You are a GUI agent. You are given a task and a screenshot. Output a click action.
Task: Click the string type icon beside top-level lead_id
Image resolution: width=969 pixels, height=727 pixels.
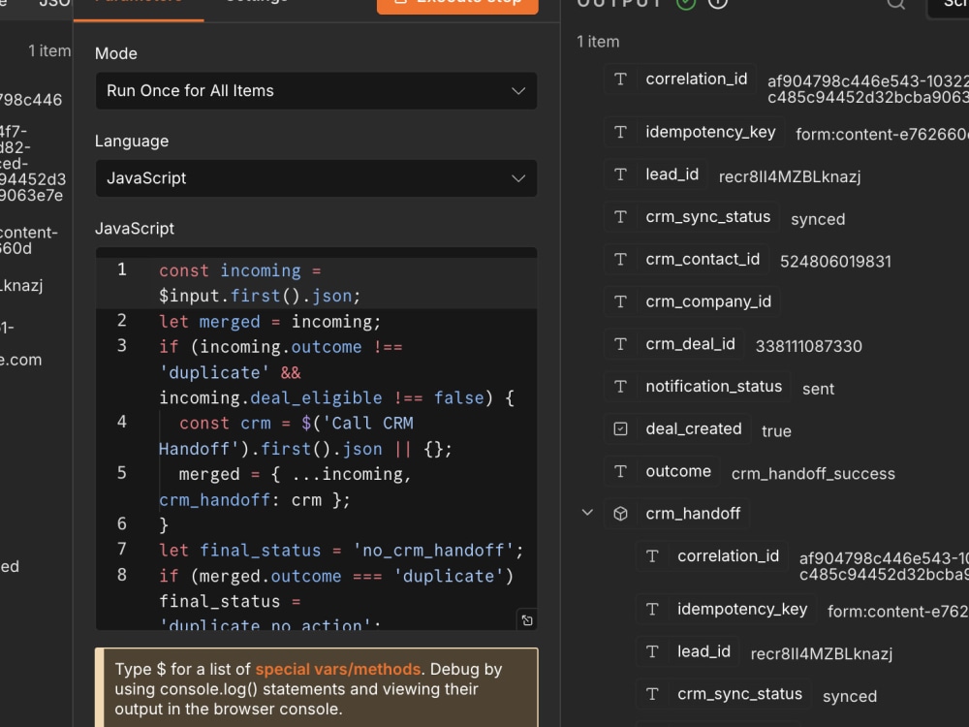coord(620,174)
